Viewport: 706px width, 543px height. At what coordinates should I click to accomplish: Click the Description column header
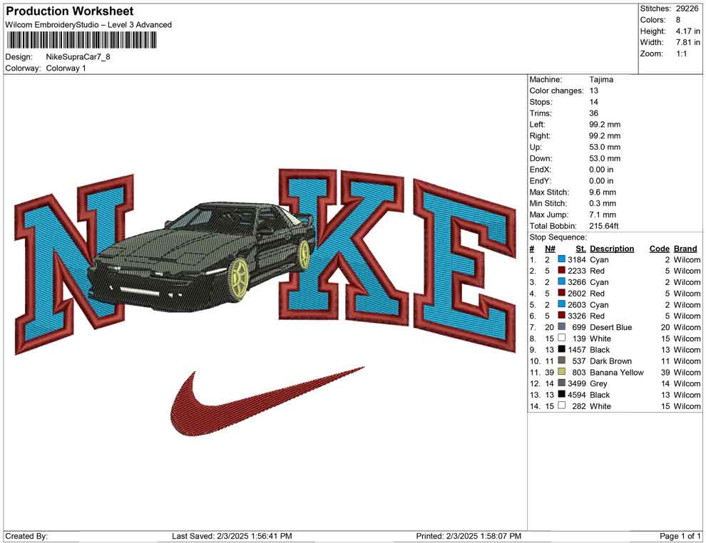(613, 249)
